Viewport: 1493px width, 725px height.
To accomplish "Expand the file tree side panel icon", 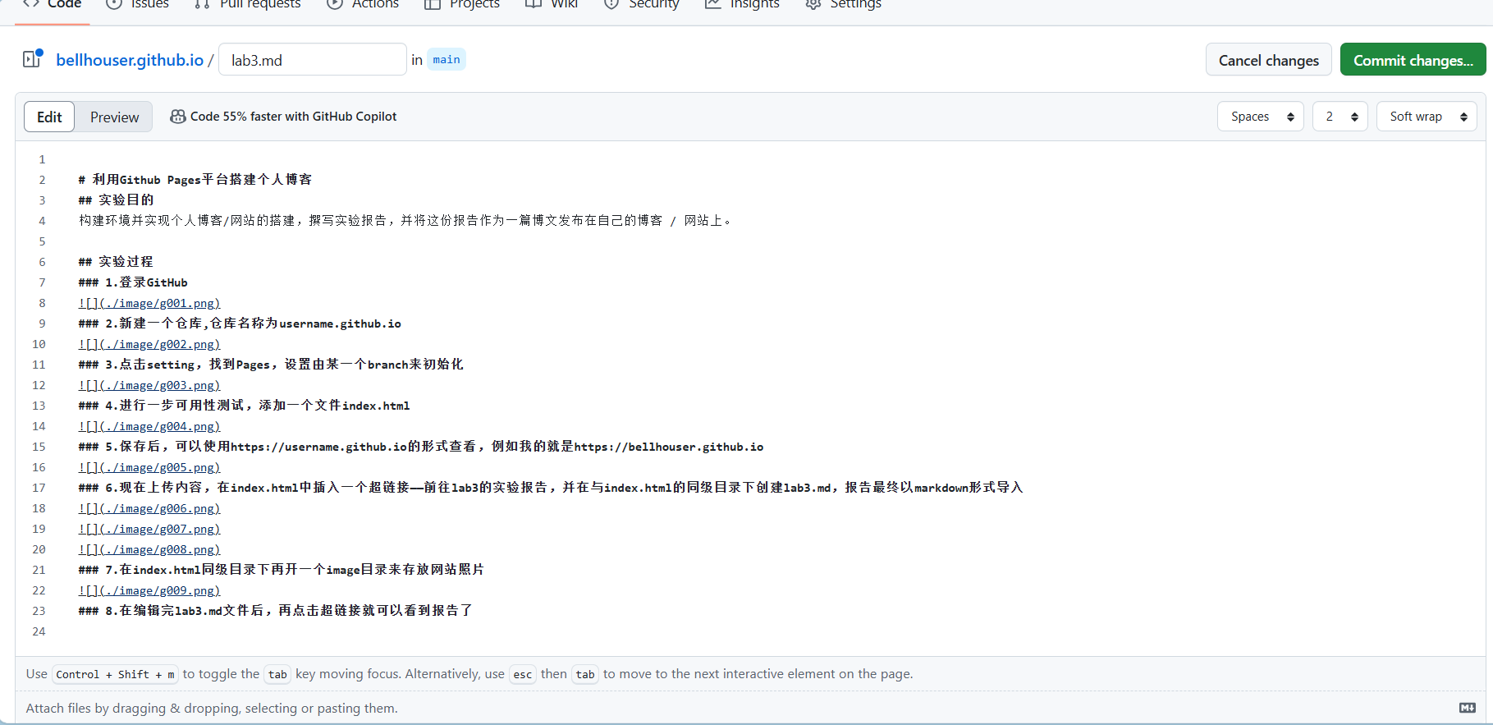I will tap(32, 59).
